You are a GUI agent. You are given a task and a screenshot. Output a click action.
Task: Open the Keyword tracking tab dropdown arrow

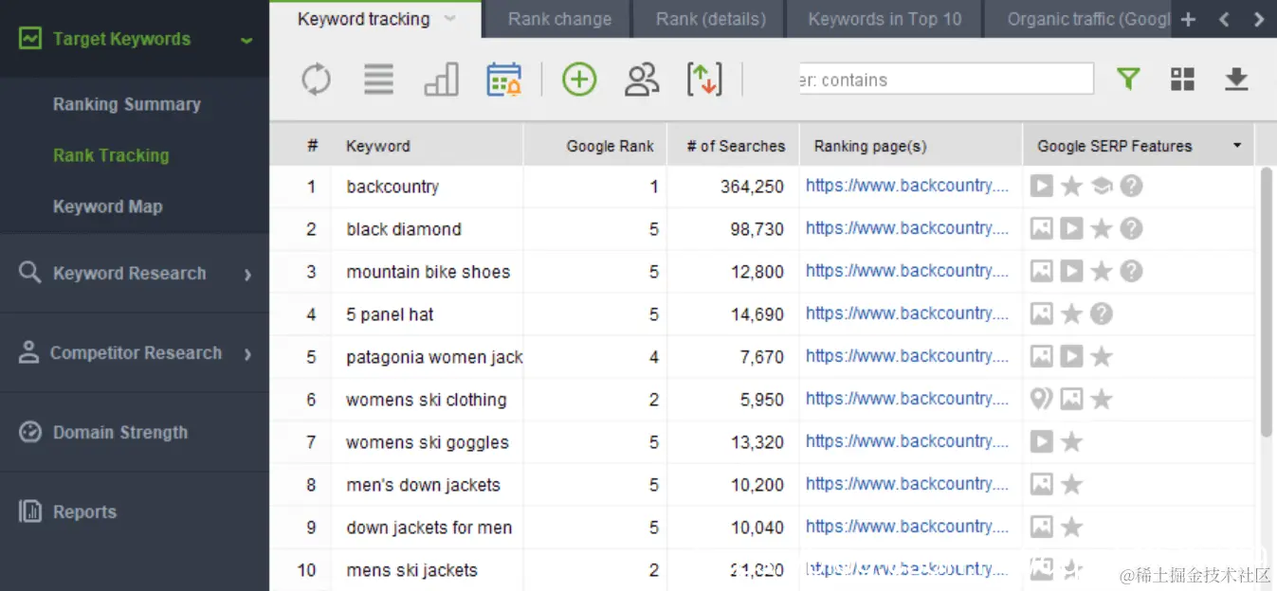click(x=450, y=19)
